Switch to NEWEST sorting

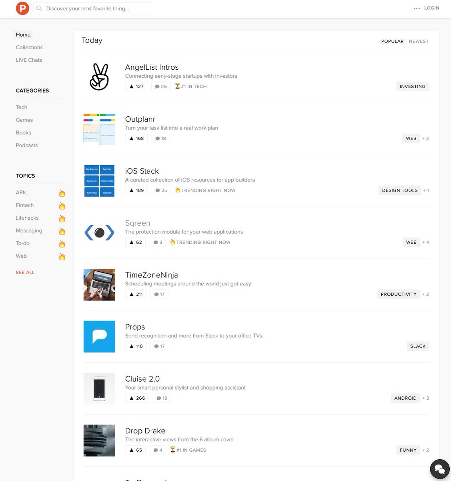(419, 41)
